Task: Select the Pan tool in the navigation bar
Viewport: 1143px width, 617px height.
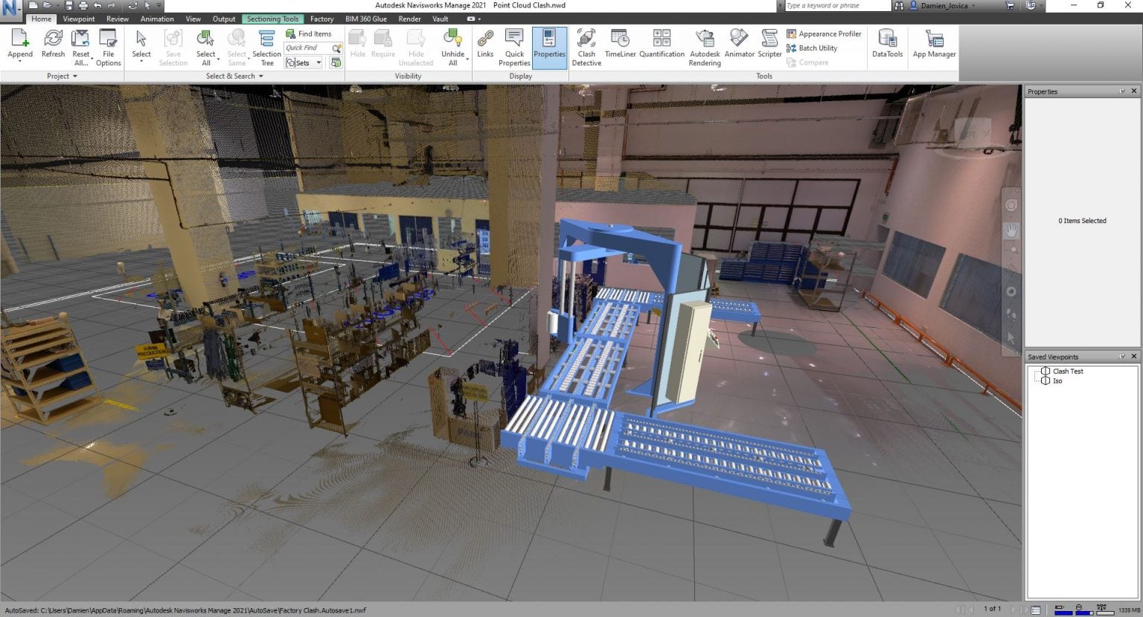Action: click(x=1011, y=230)
